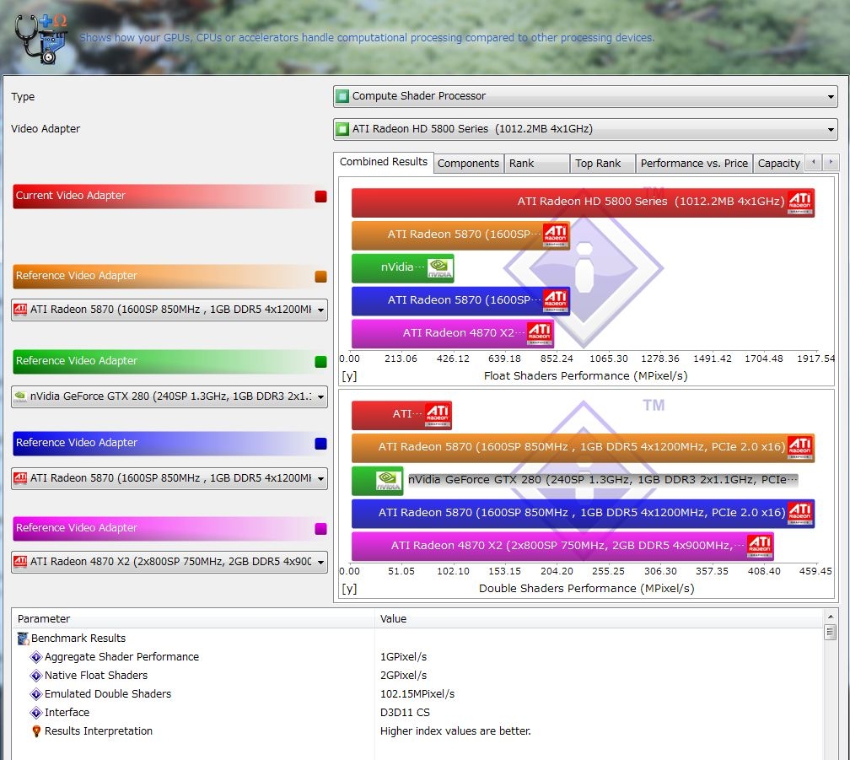Image resolution: width=850 pixels, height=760 pixels.
Task: Click the ATI icon in the Radeon 4870 X2 dropdown
Action: click(x=20, y=562)
